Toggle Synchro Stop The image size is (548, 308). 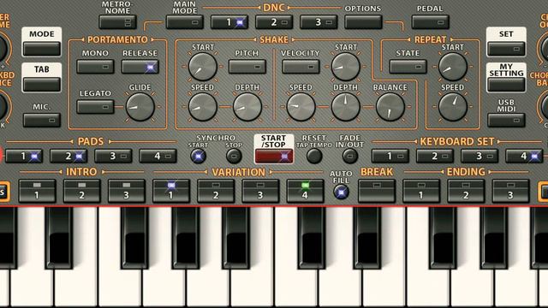click(x=234, y=156)
